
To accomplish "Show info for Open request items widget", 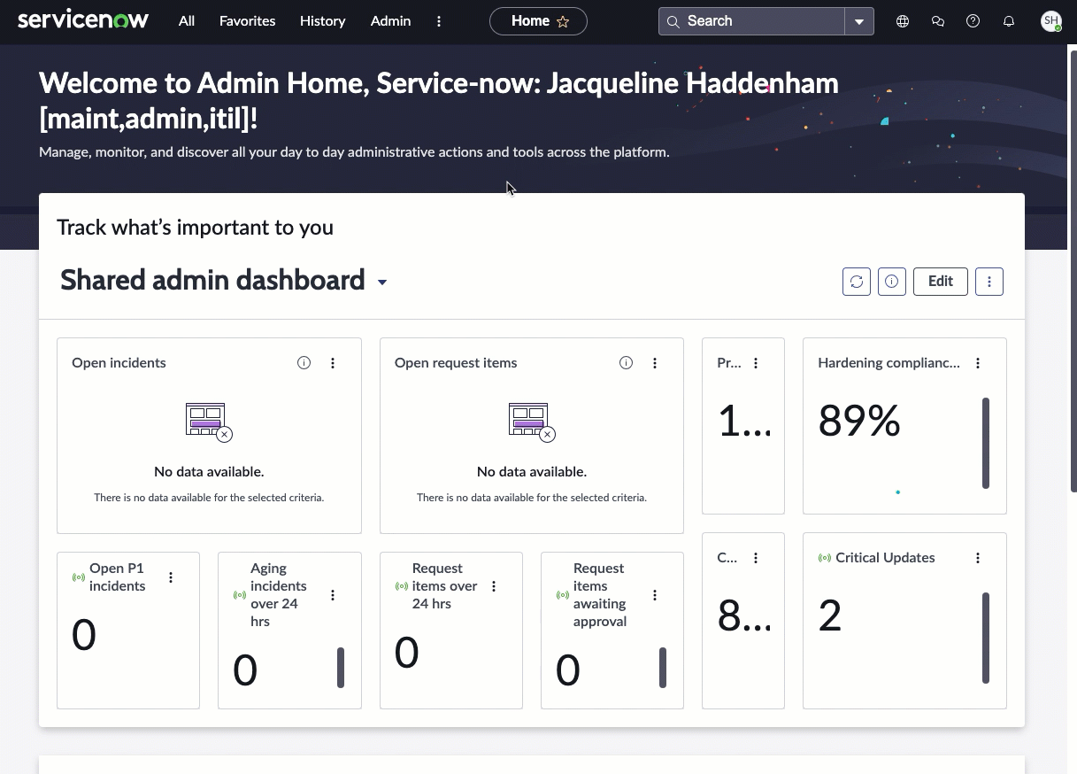I will (626, 363).
